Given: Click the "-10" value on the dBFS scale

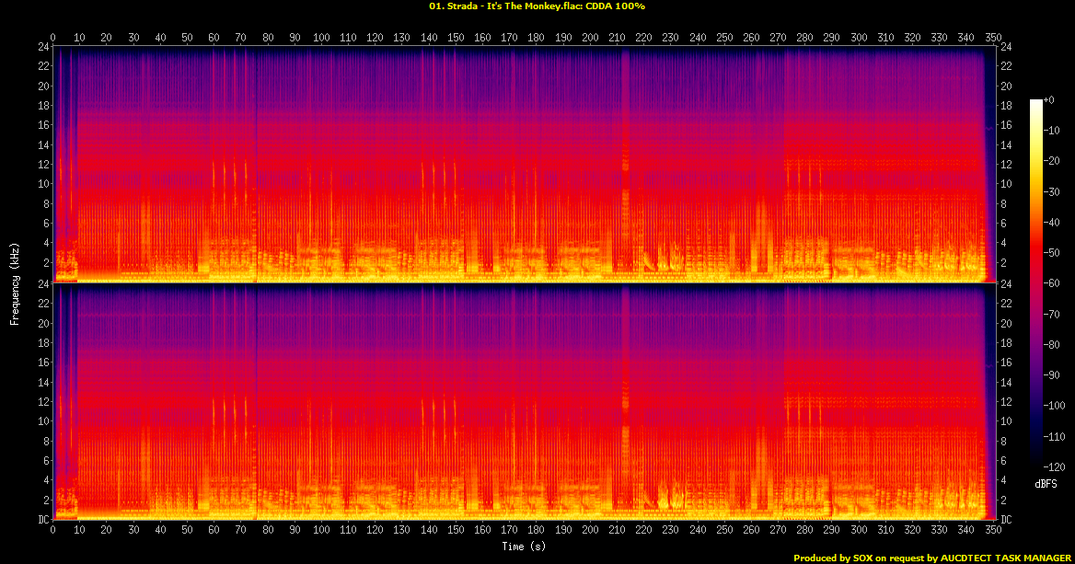Looking at the screenshot, I should (1052, 131).
